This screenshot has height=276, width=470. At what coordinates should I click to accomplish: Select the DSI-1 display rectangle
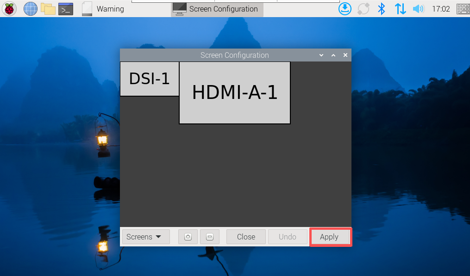(x=149, y=79)
